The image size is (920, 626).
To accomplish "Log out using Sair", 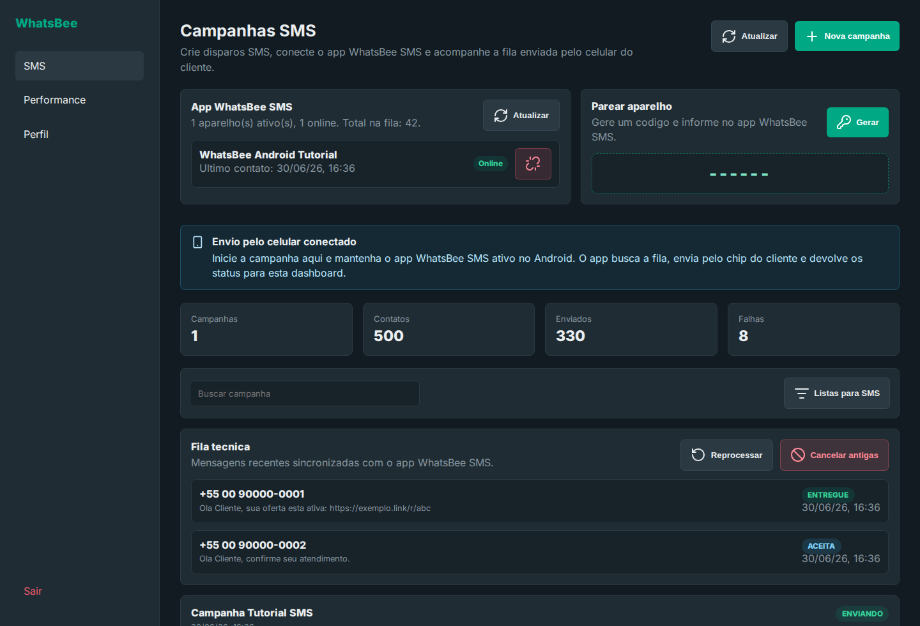I will pos(33,591).
